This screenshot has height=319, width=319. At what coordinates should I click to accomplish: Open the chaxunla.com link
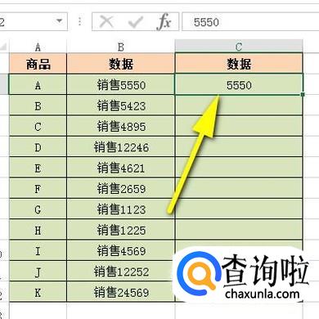point(263,294)
